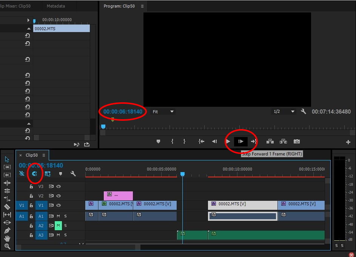This screenshot has width=356, height=257.
Task: Select the Zoom tool
Action: 7,246
